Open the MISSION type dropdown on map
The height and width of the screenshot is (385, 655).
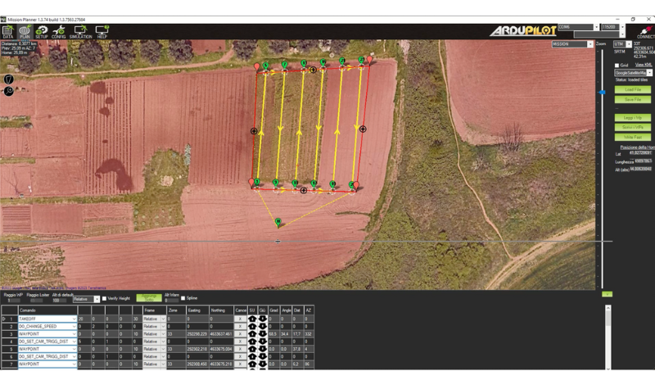[x=590, y=44]
